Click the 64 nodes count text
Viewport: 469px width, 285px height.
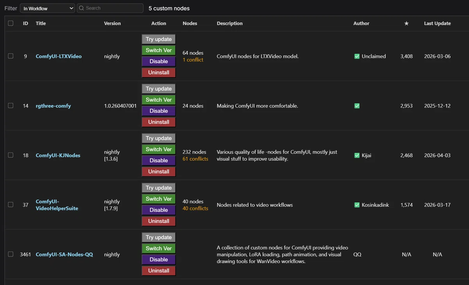click(x=193, y=53)
